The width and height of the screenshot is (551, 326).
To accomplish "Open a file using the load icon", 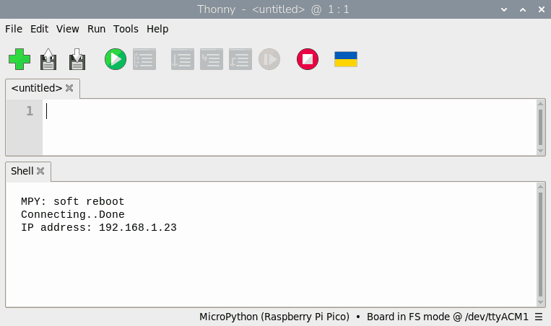I will [x=48, y=59].
